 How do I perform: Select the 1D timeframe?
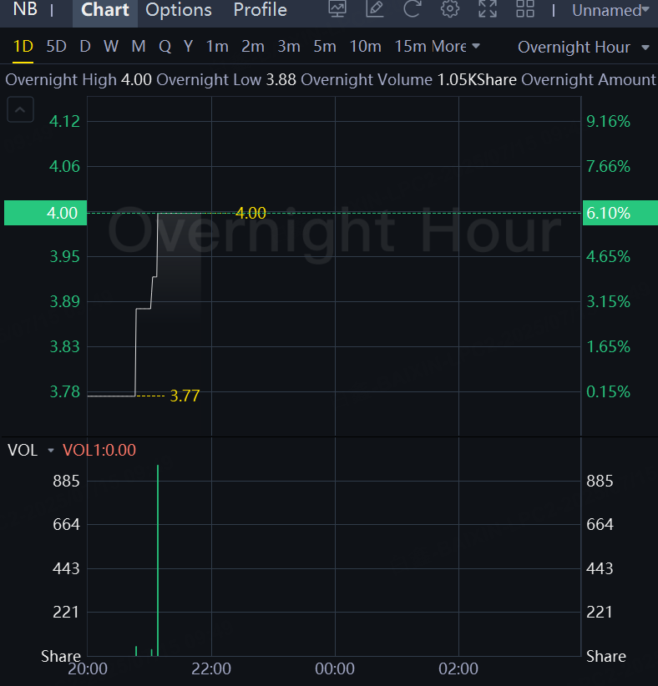point(23,47)
